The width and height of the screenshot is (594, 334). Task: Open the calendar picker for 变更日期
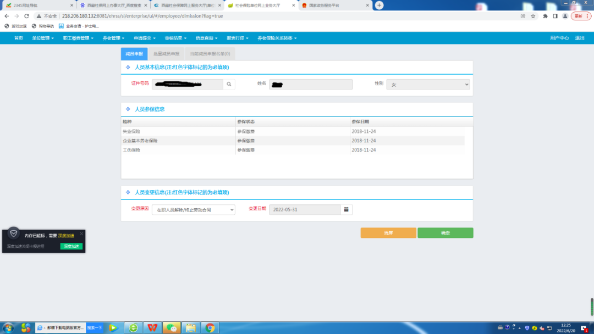(346, 209)
